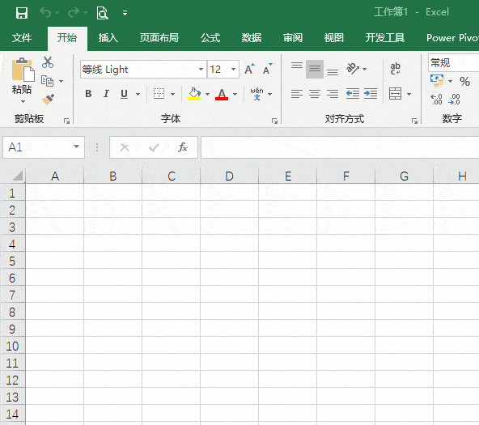The height and width of the screenshot is (425, 479).
Task: Open the font name dropdown
Action: tap(201, 69)
